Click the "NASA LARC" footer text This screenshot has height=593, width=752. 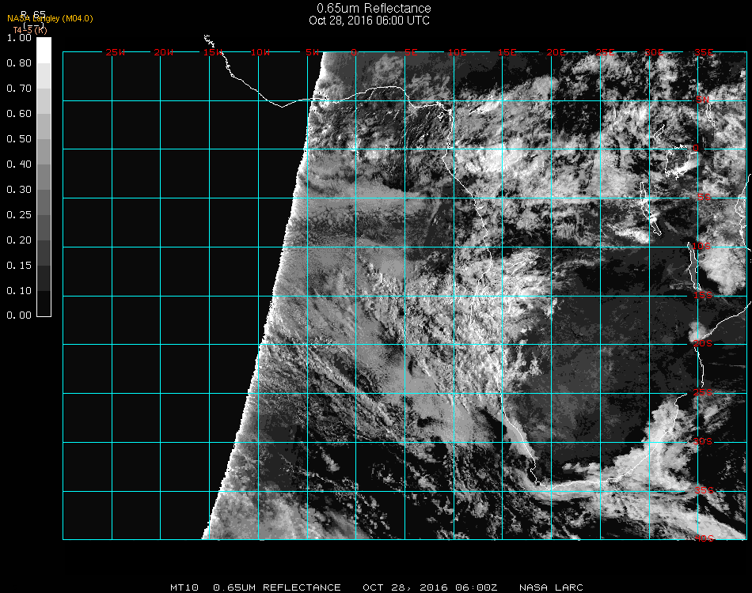(x=551, y=587)
